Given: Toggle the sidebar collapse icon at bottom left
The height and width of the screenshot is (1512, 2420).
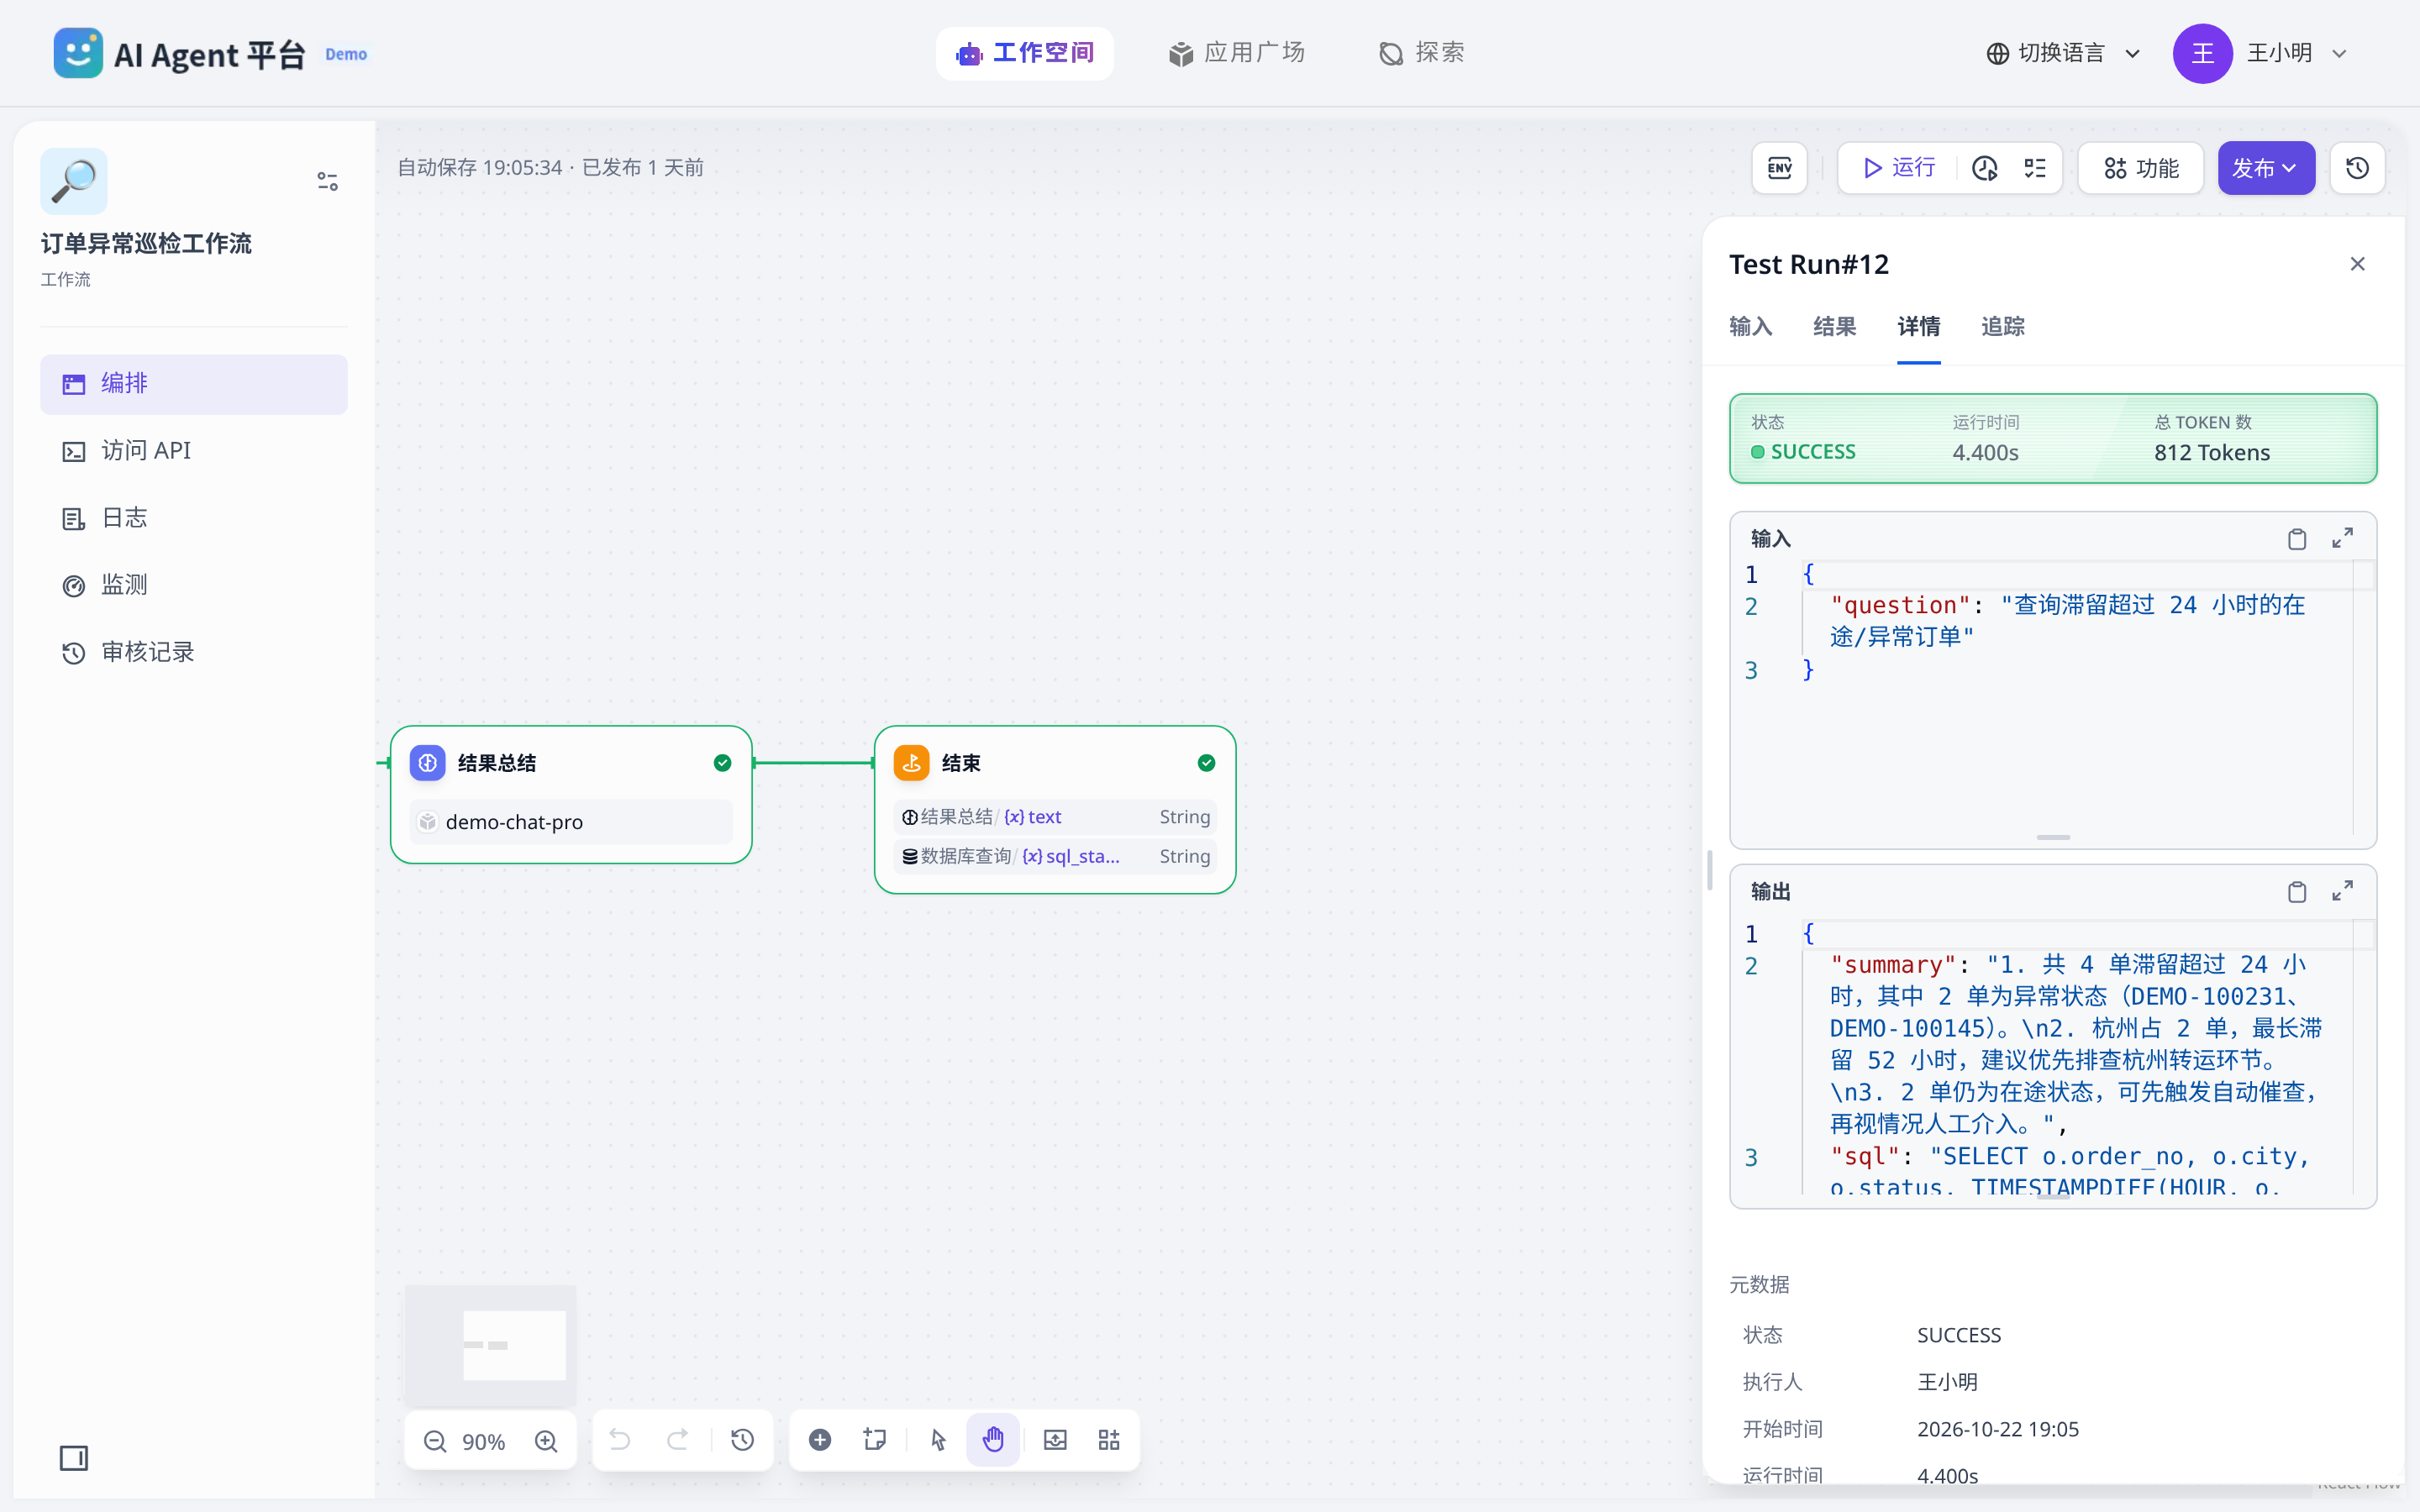Looking at the screenshot, I should tap(74, 1458).
